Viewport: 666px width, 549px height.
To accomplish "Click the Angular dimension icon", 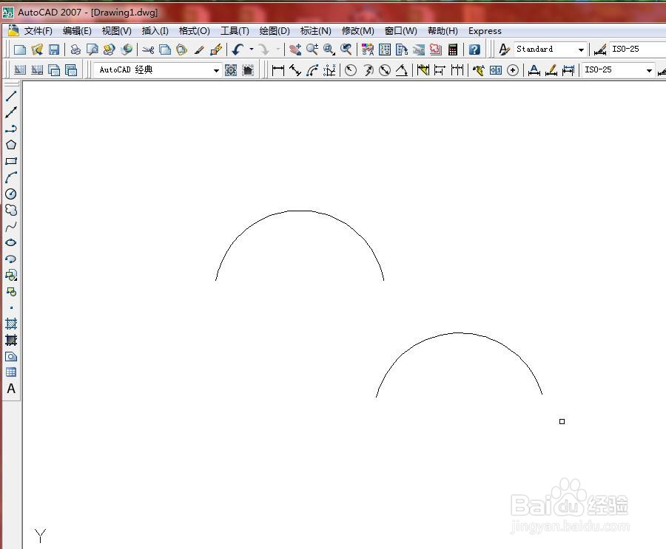I will click(402, 70).
